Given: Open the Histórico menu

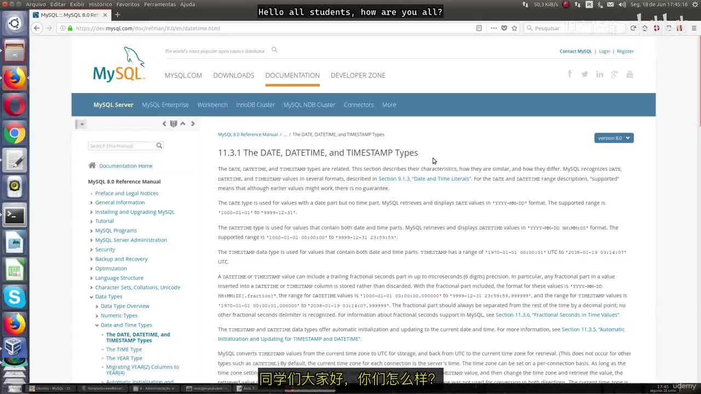Looking at the screenshot, I should (100, 4).
